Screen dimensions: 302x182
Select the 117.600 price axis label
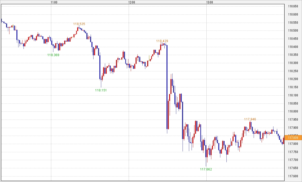(x=293, y=176)
